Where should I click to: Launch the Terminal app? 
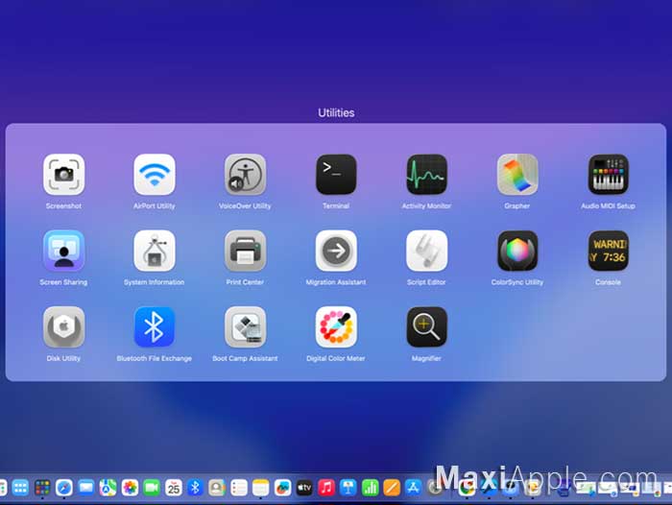[x=336, y=175]
